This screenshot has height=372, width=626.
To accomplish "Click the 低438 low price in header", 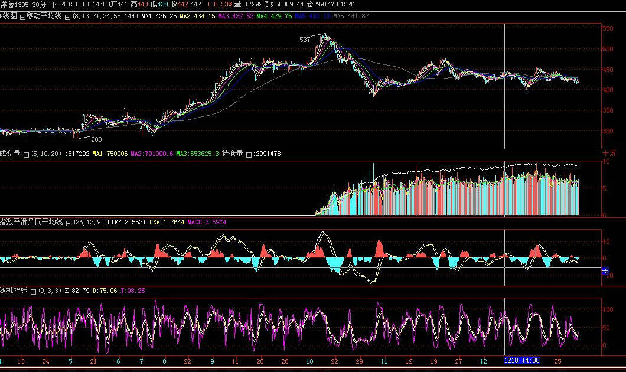I will point(159,4).
